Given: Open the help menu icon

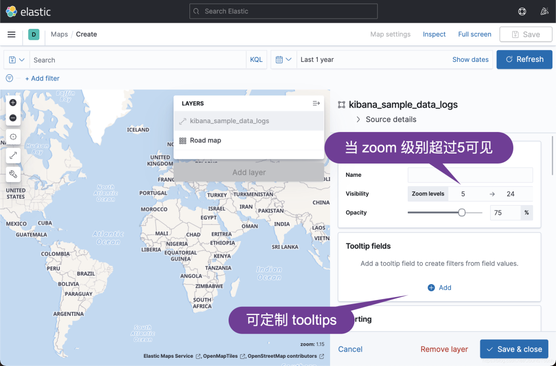Looking at the screenshot, I should [x=522, y=11].
